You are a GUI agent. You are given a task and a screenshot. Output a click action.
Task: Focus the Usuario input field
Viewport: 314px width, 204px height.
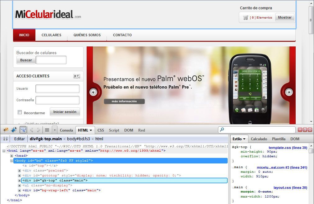[57, 89]
